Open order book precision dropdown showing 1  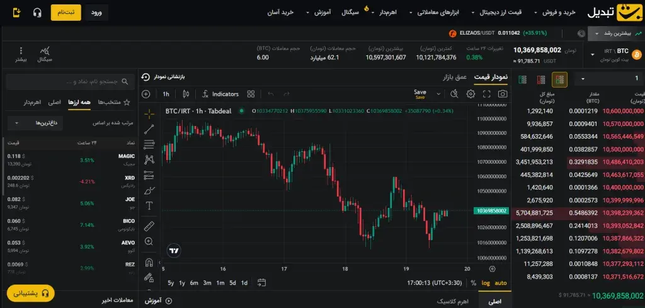coord(610,79)
